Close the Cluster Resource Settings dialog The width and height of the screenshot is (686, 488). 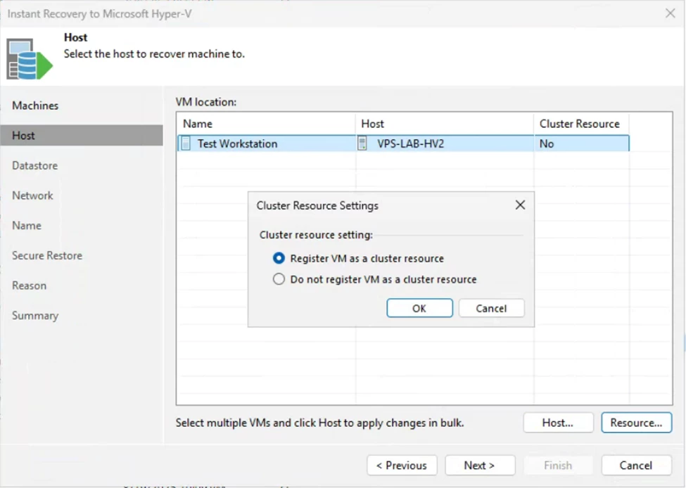(x=520, y=205)
